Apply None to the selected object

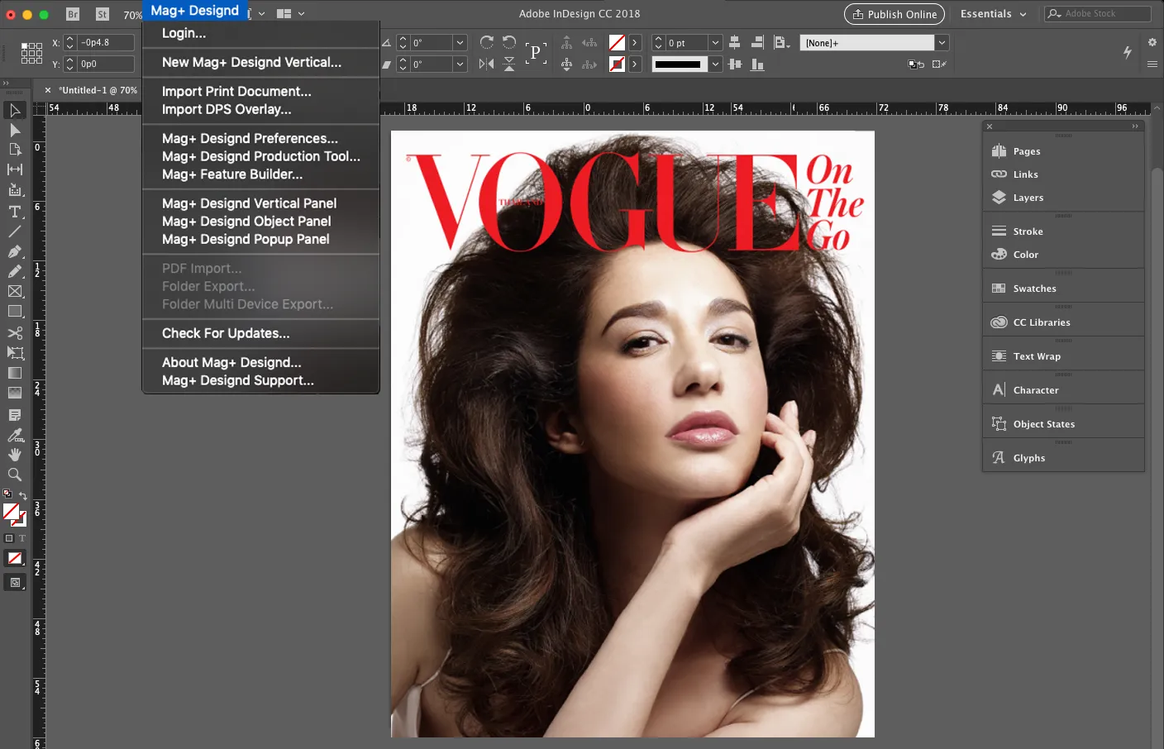point(15,558)
